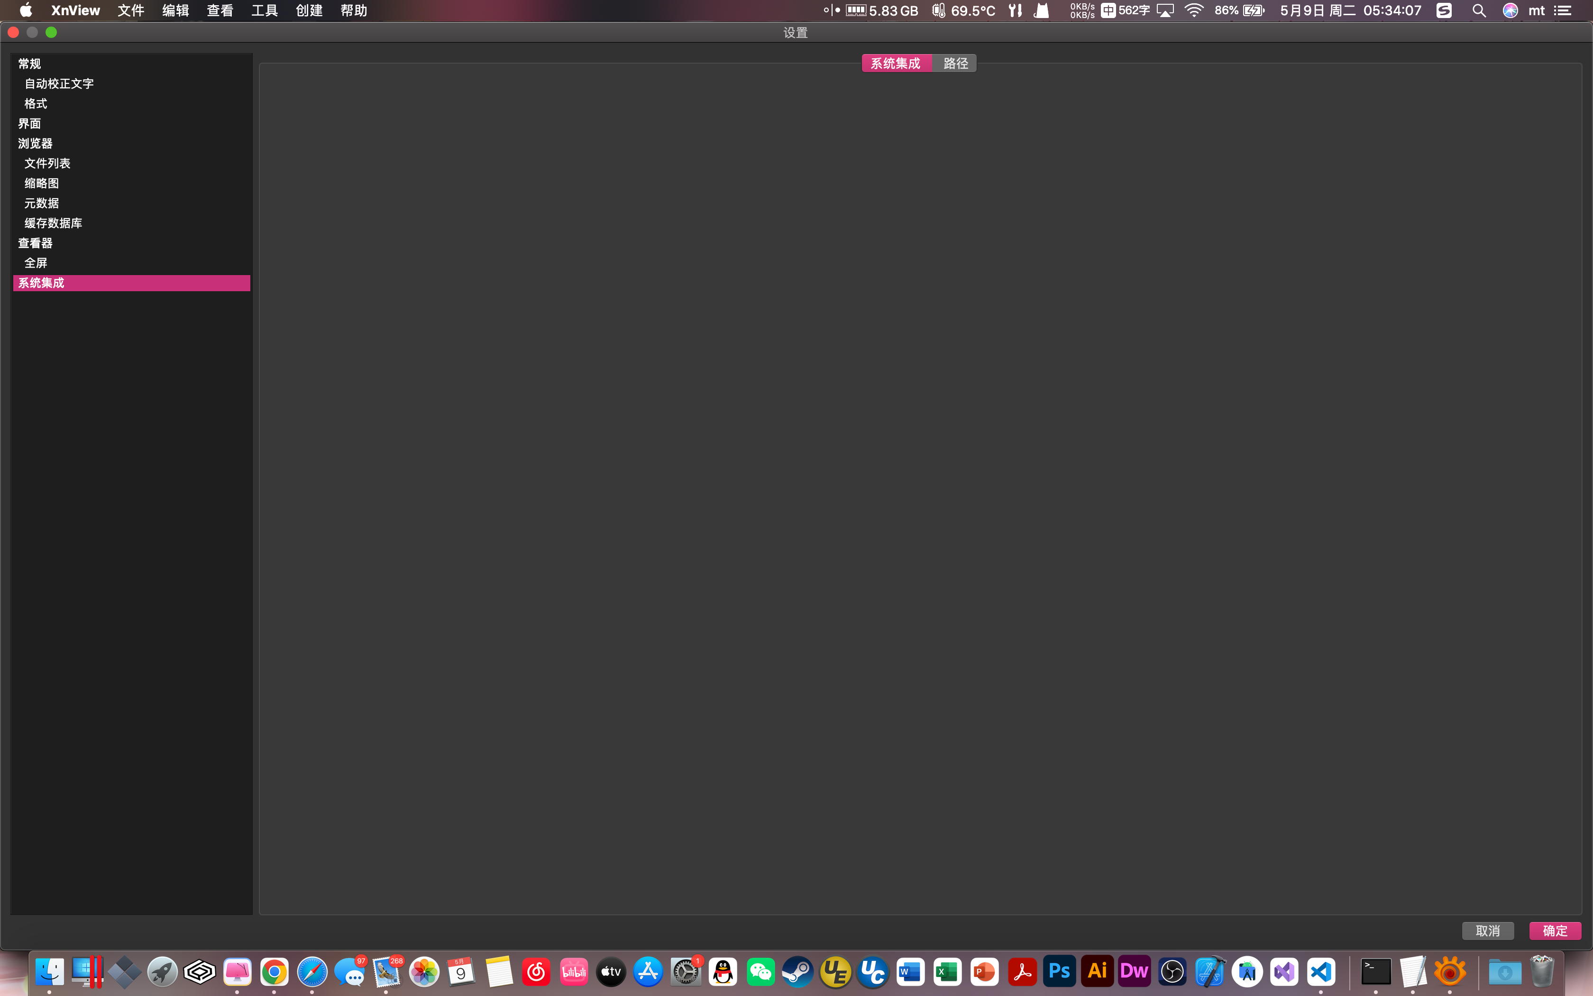Viewport: 1593px width, 996px height.
Task: Click the Spotlight search icon in menu bar
Action: [1478, 10]
